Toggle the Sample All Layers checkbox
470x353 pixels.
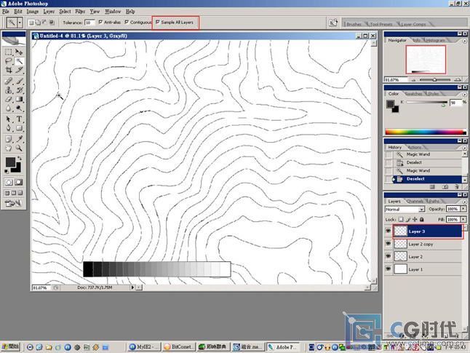[x=158, y=22]
